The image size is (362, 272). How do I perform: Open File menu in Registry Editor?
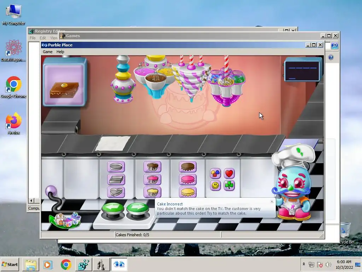[x=33, y=38]
